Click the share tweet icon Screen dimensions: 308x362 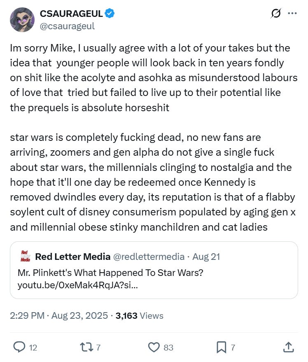pyautogui.click(x=289, y=347)
